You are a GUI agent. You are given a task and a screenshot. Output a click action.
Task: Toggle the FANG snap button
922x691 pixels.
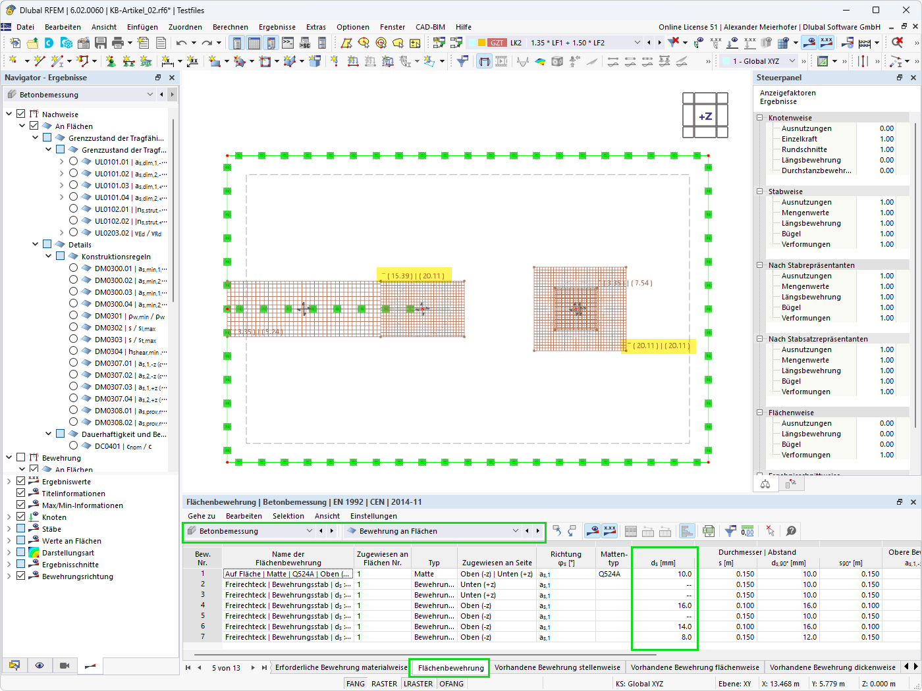click(x=356, y=684)
